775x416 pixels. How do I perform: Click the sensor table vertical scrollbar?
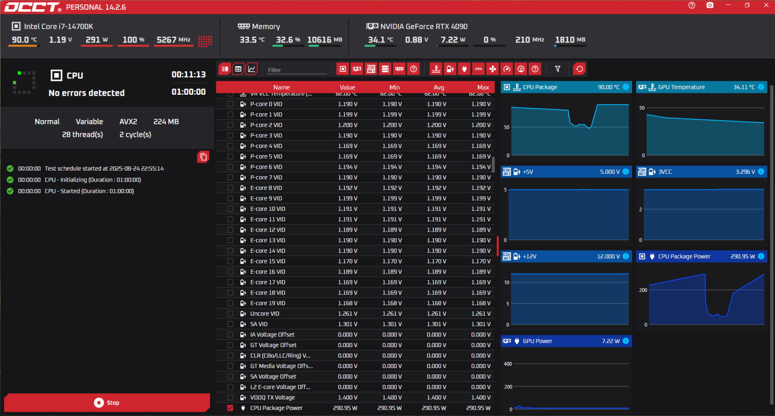493,164
